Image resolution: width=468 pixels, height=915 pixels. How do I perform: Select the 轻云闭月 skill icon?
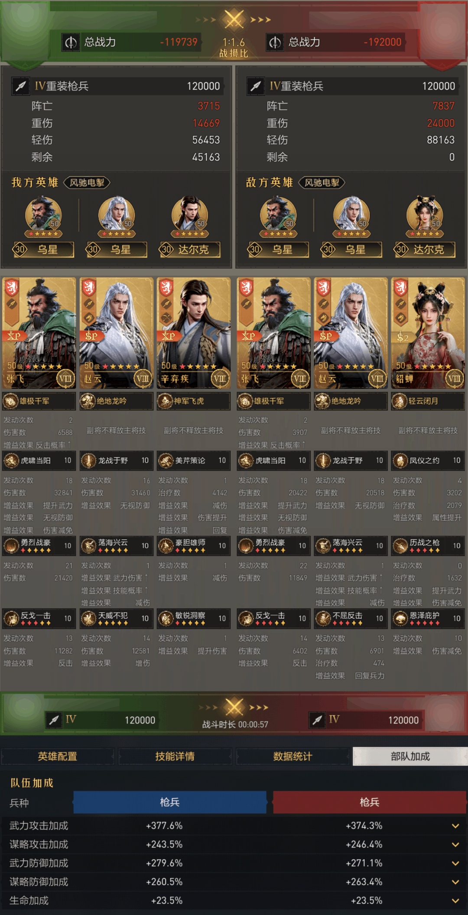point(400,401)
